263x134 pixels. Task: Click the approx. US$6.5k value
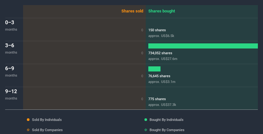[161, 36]
